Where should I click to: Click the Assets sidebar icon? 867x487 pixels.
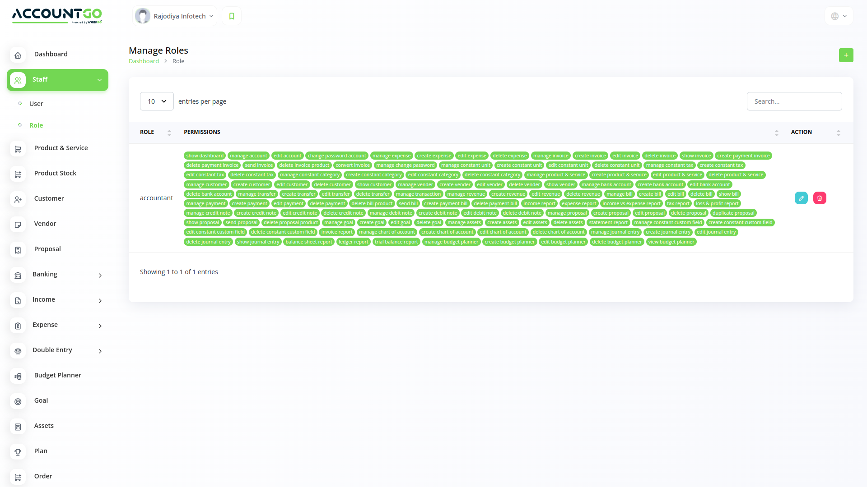click(x=18, y=427)
